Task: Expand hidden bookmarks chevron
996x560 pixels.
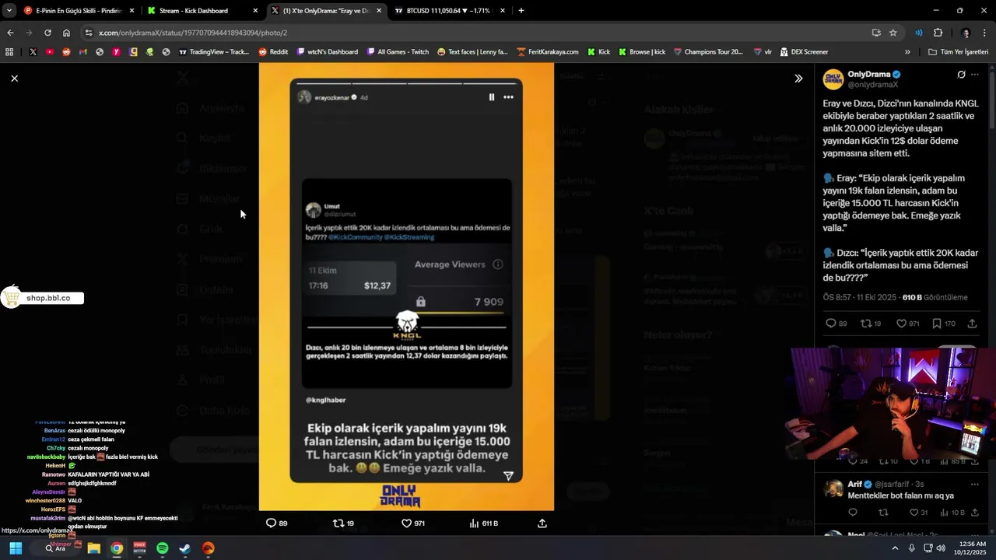Action: 907,52
